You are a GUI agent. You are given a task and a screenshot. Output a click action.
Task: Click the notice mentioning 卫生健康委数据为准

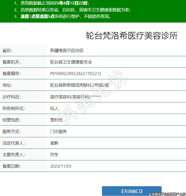click(72, 10)
